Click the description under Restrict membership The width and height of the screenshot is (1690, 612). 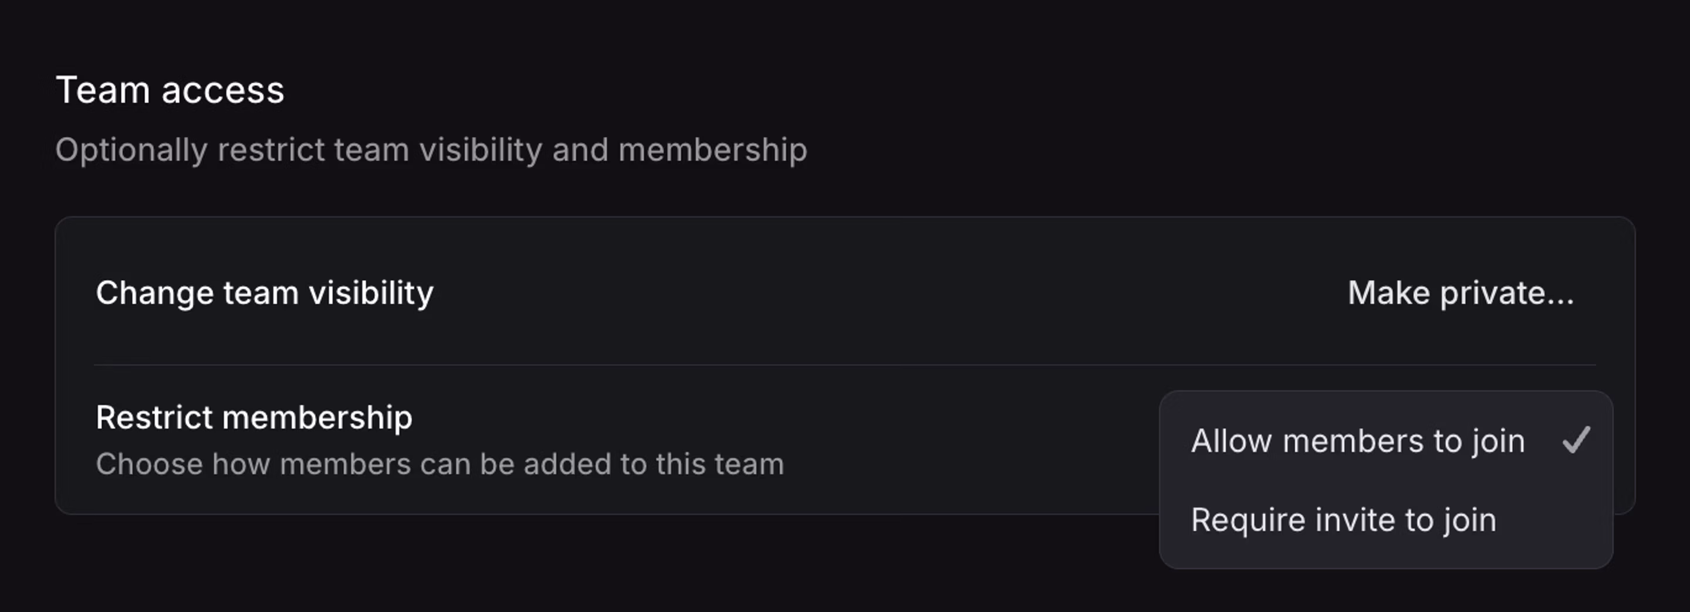tap(440, 464)
